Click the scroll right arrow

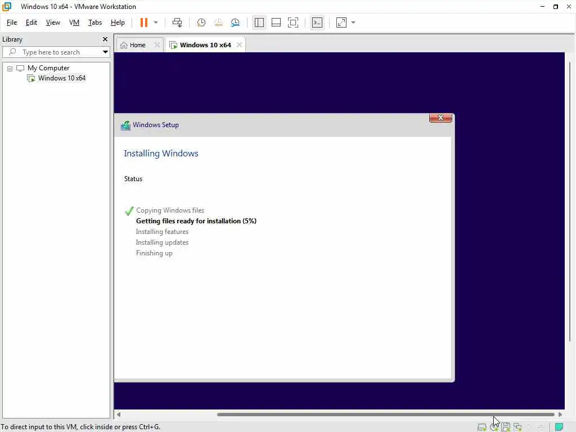[560, 415]
